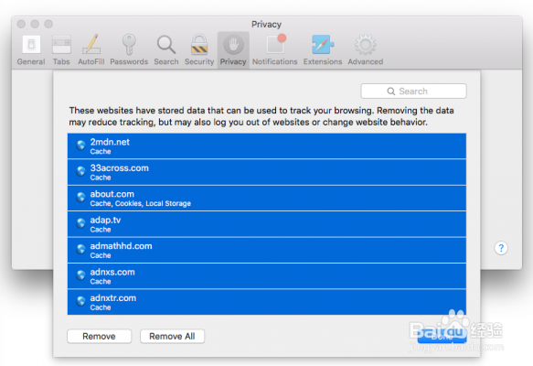The width and height of the screenshot is (533, 366).
Task: Click globe icon next to 33across.com
Action: [x=80, y=171]
